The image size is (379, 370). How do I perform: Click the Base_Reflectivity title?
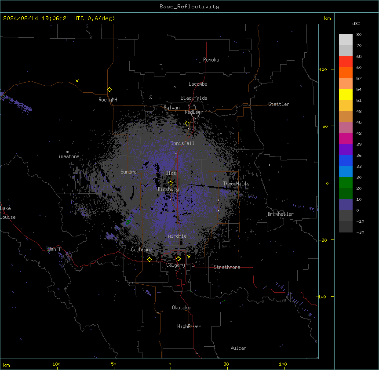(189, 7)
